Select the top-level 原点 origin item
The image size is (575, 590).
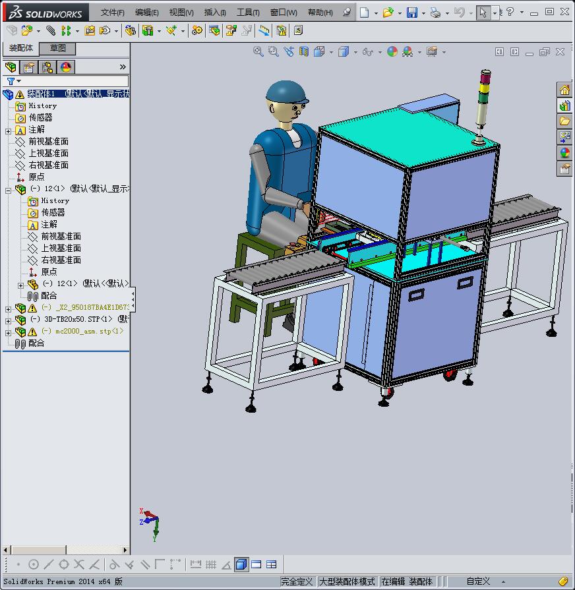pyautogui.click(x=36, y=177)
